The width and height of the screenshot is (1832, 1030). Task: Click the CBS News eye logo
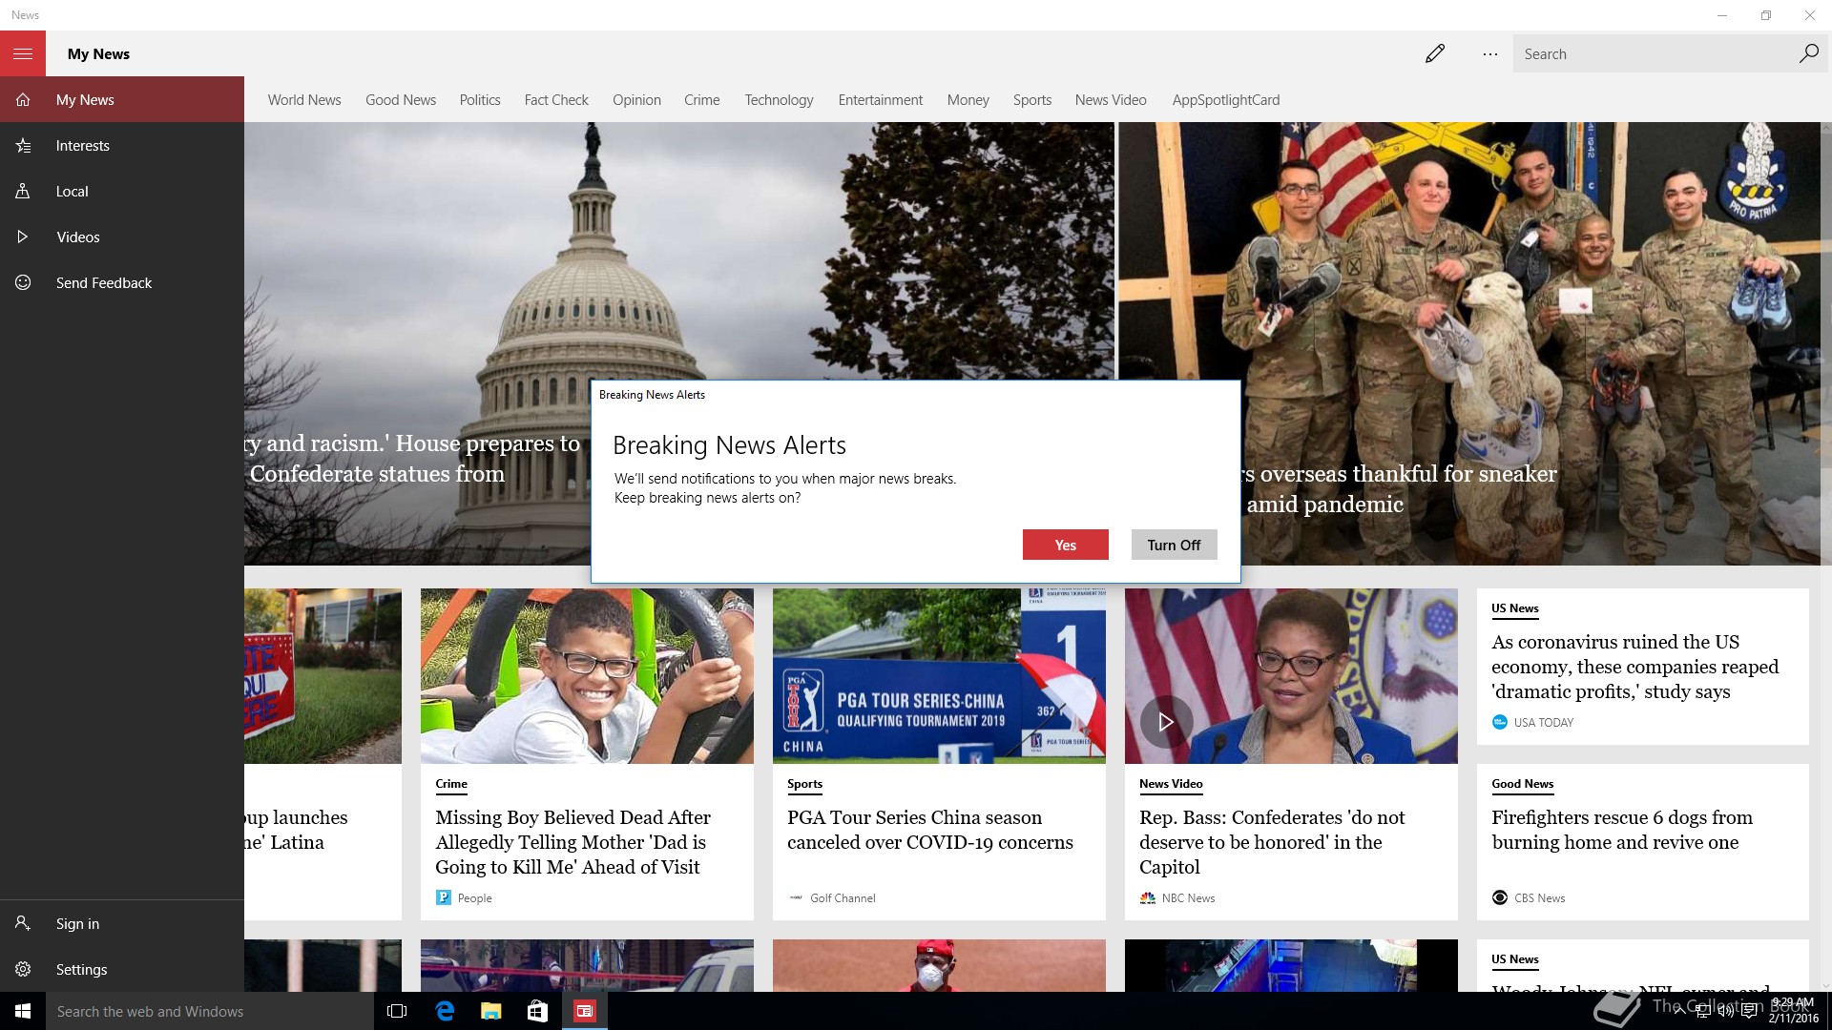[x=1499, y=897]
